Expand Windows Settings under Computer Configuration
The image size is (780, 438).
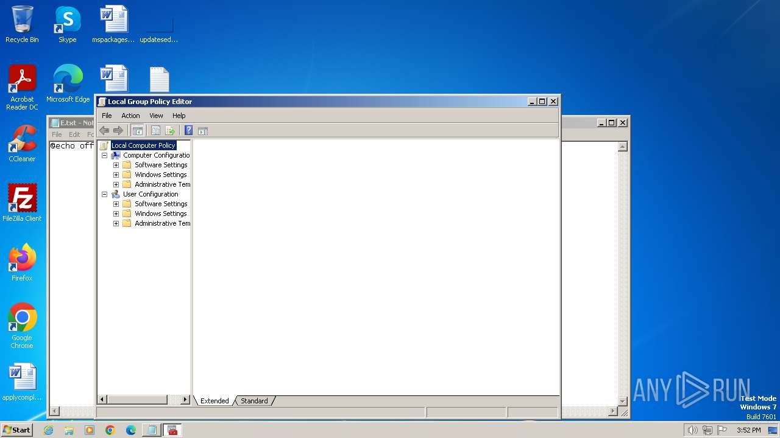click(116, 175)
